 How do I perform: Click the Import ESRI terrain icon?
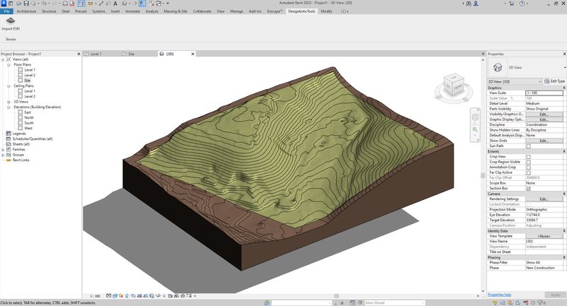click(11, 21)
